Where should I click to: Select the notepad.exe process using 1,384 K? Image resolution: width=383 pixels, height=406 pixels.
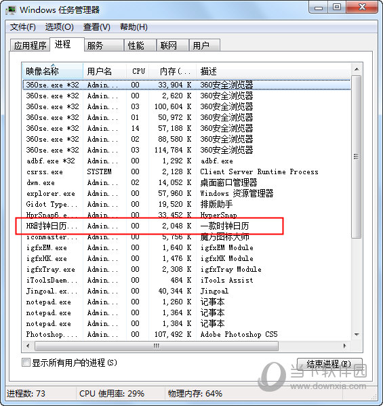(x=186, y=324)
